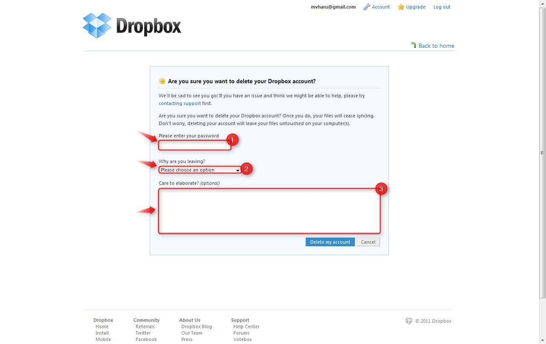The width and height of the screenshot is (546, 344).
Task: Click the Dropbox wordmark text
Action: [x=148, y=26]
